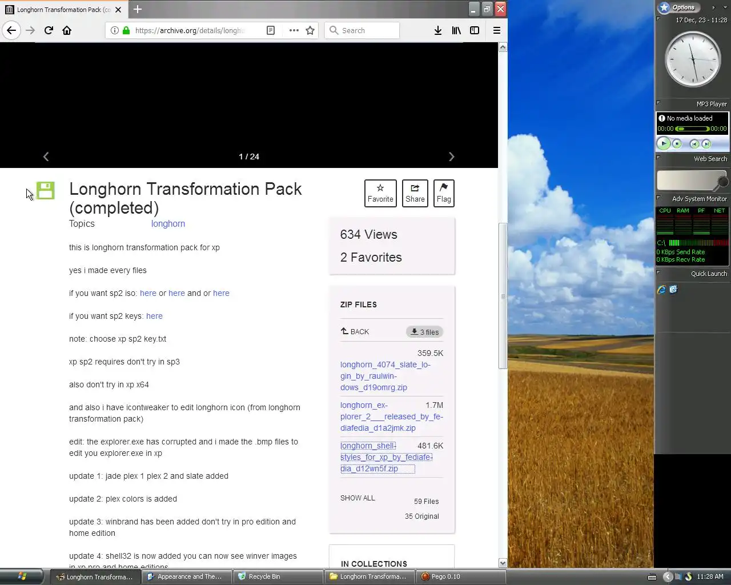Viewport: 731px width, 585px height.
Task: Toggle reader view icon in address bar
Action: pyautogui.click(x=271, y=30)
